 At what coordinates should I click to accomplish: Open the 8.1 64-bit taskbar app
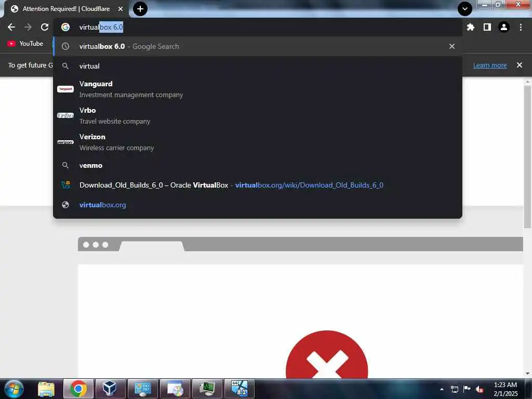tap(239, 389)
